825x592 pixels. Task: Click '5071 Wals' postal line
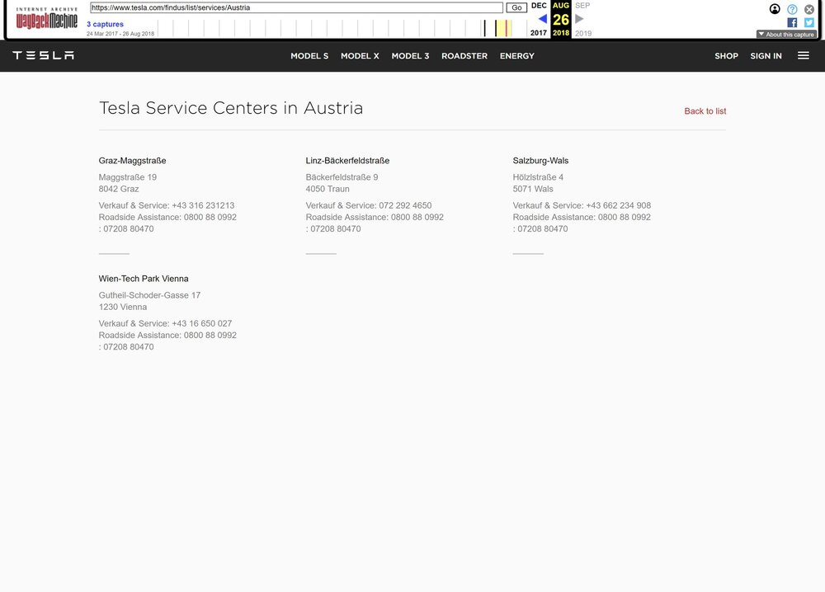pos(533,189)
